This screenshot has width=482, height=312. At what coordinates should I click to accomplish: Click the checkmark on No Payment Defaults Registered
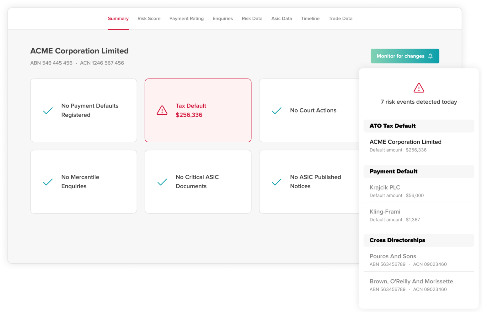(48, 111)
